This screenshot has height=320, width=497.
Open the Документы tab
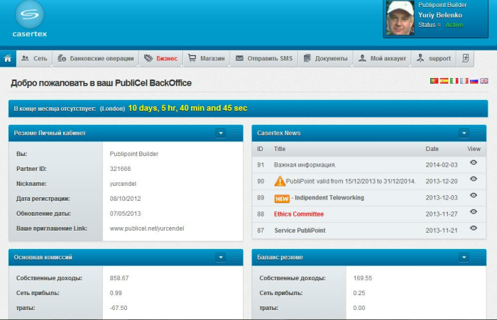tap(325, 59)
